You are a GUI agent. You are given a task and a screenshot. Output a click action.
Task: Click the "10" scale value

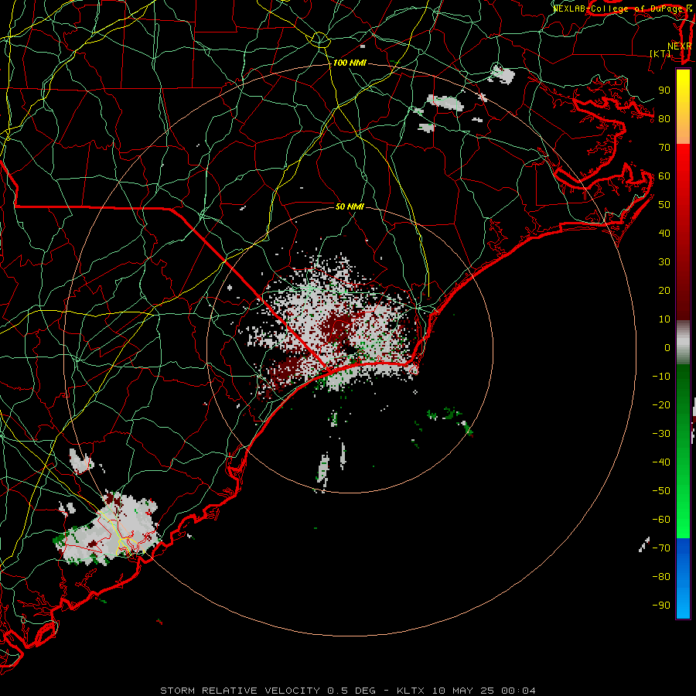[664, 319]
